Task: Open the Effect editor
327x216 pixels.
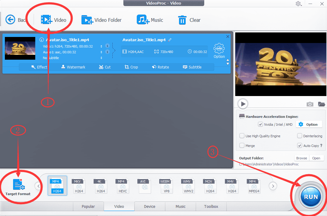Action: (39, 67)
